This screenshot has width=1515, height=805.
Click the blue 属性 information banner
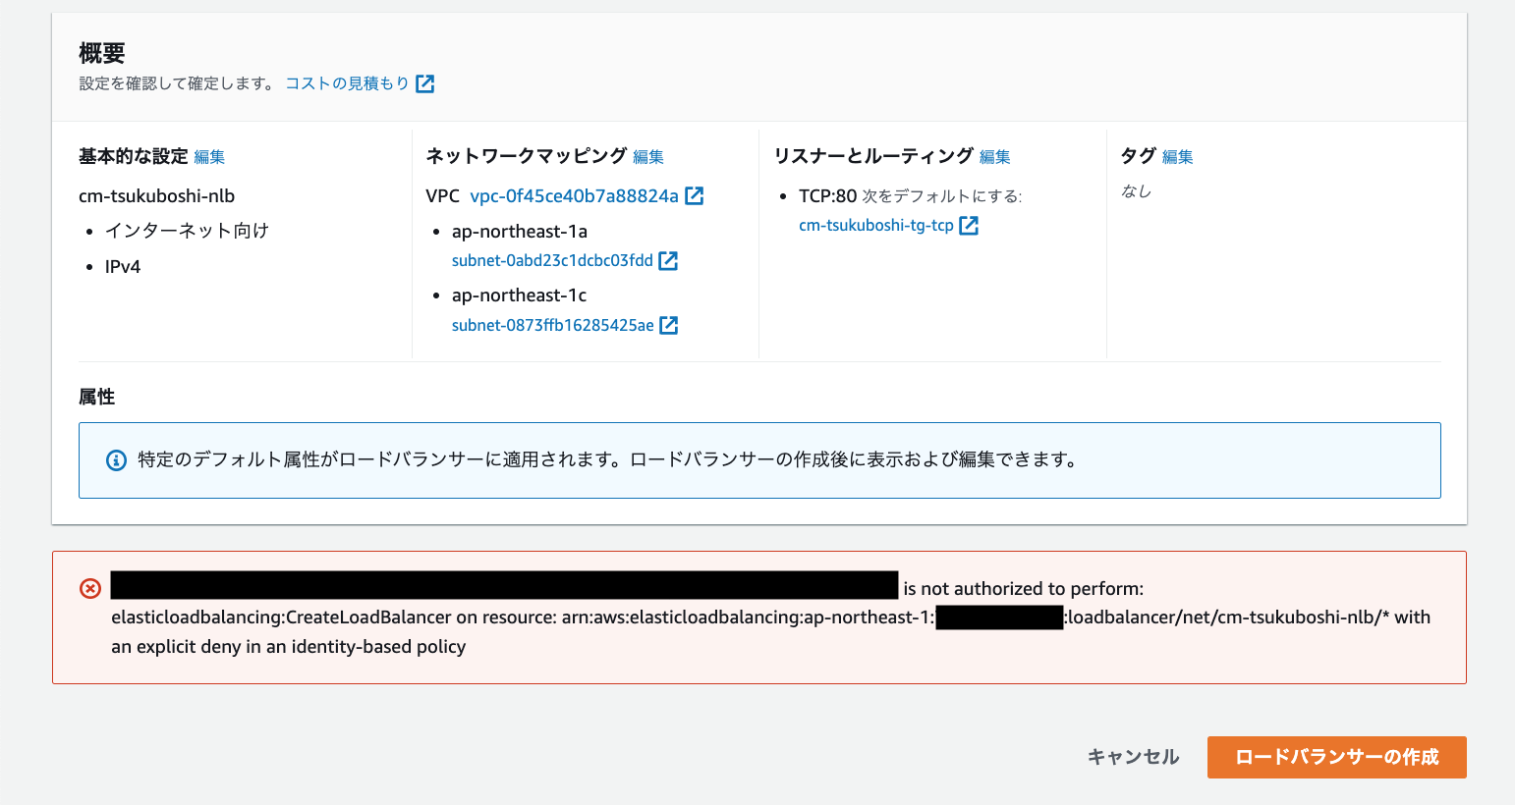[758, 459]
